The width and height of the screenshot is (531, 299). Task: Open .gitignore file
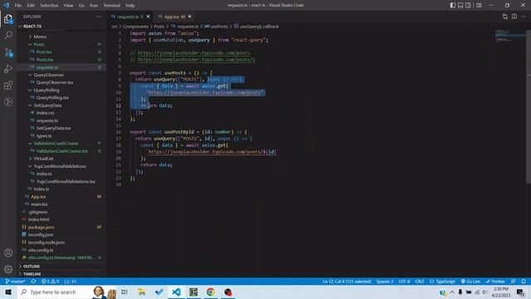[x=38, y=212]
